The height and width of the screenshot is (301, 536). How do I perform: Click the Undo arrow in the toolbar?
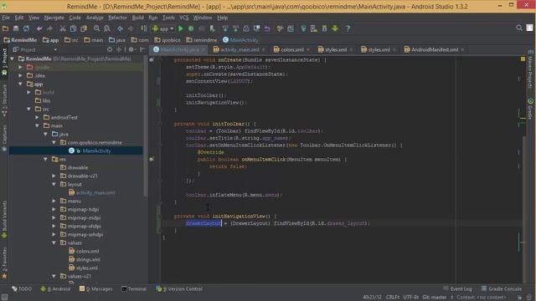[39, 28]
